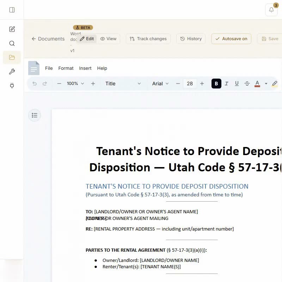Open the Insert menu
282x282 pixels.
pos(85,68)
